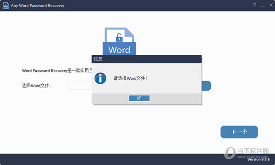Click the app logo icon in title bar

[x=6, y=5]
